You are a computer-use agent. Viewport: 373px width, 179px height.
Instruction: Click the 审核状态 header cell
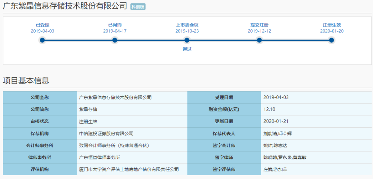[x=40, y=122]
